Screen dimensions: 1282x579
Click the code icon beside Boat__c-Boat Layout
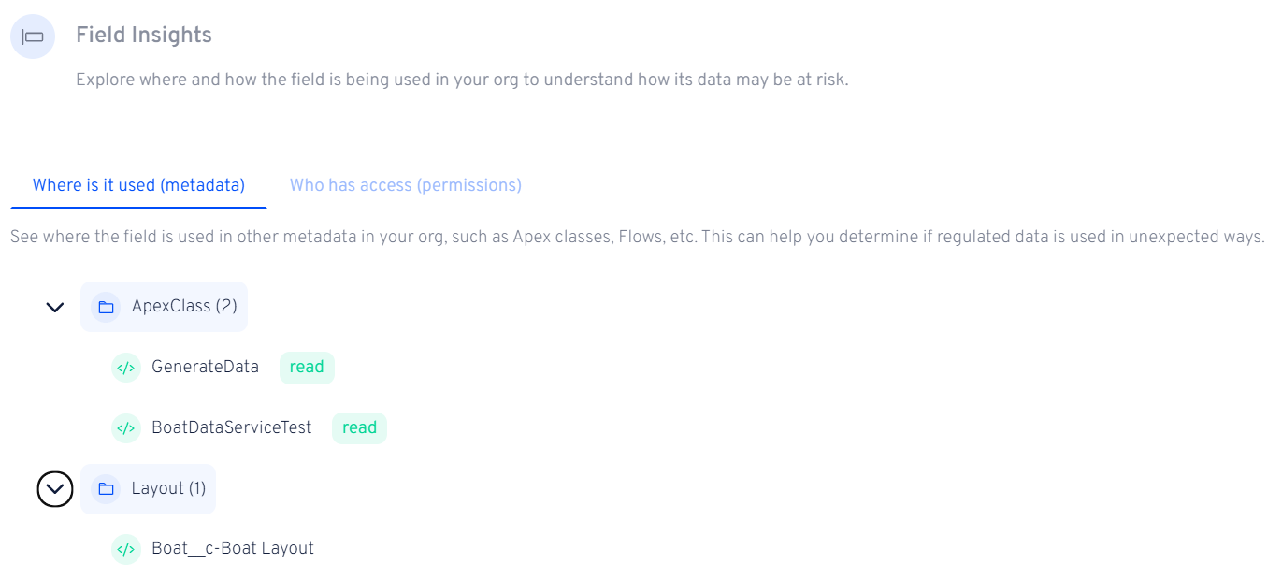tap(125, 549)
